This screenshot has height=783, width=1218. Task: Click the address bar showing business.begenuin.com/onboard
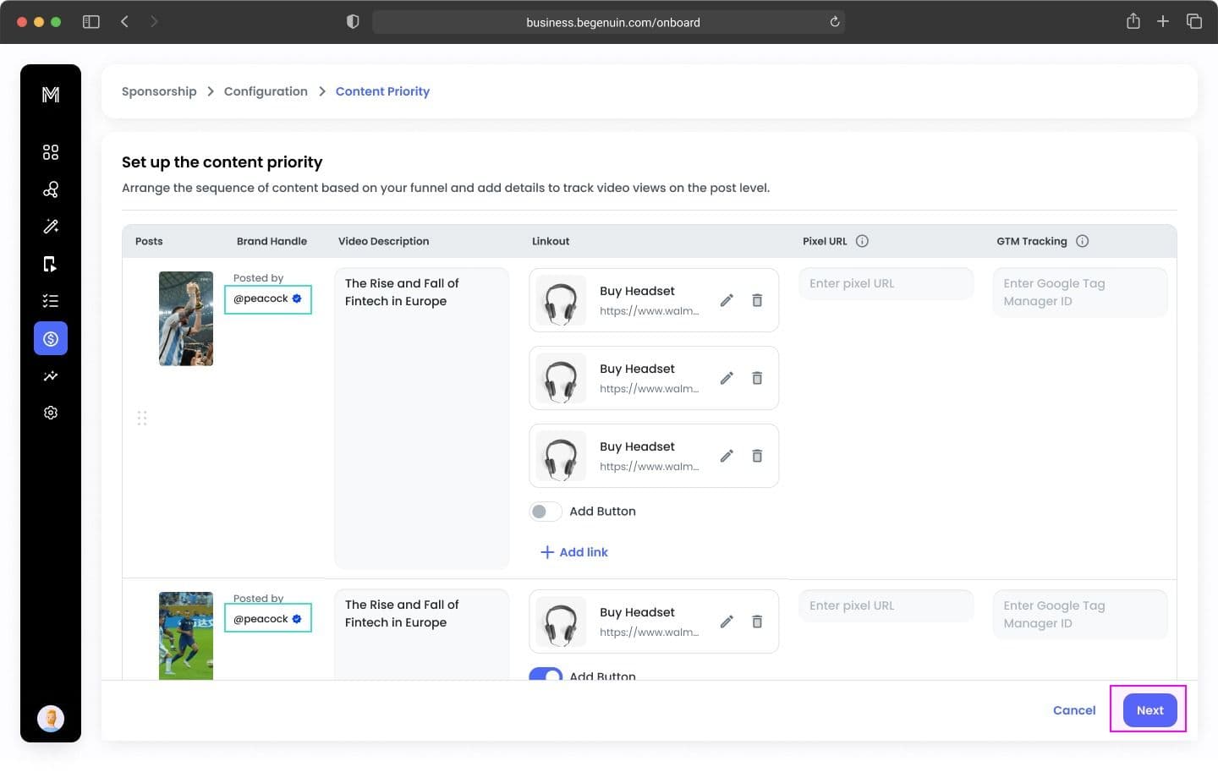609,22
